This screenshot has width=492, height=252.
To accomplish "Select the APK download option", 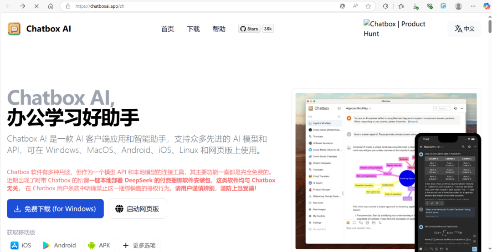I will point(99,245).
